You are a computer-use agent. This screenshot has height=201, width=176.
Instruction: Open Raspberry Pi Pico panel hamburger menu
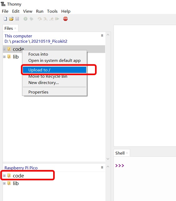102,167
